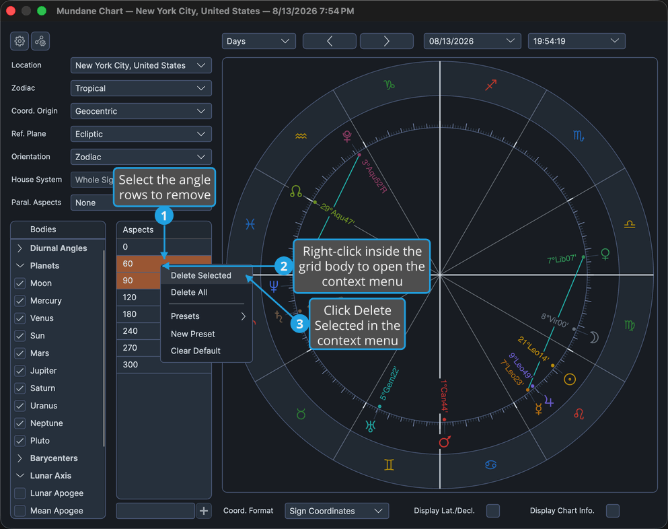Open the chart settings nodes icon

coord(40,41)
